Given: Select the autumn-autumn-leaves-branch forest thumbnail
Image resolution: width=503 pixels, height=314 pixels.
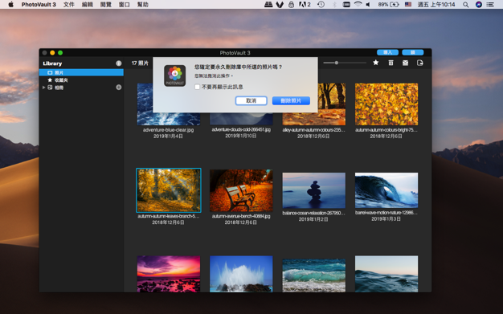Looking at the screenshot, I should (169, 190).
